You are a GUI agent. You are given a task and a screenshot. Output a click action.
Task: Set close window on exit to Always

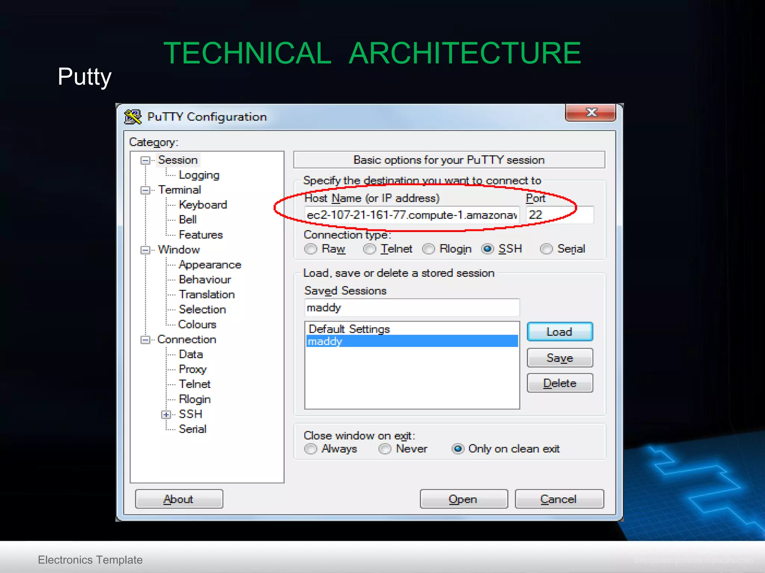click(310, 449)
